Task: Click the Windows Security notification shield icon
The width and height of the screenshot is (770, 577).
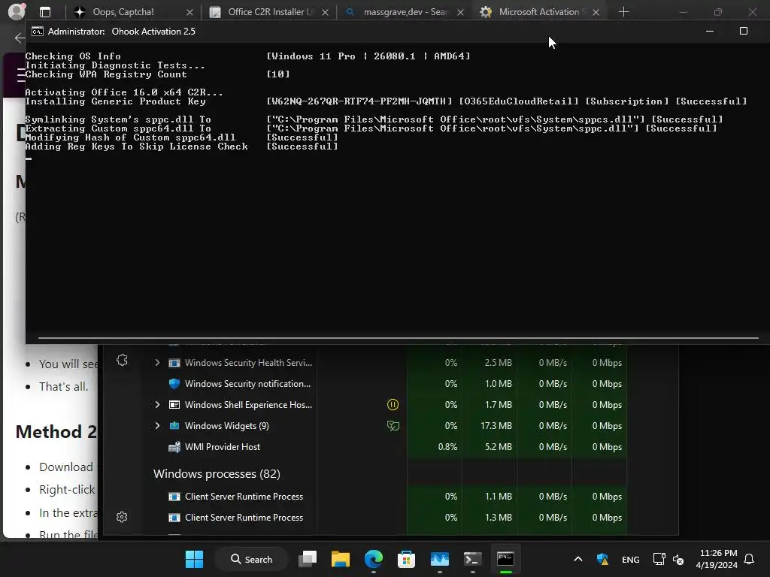Action: (x=174, y=384)
